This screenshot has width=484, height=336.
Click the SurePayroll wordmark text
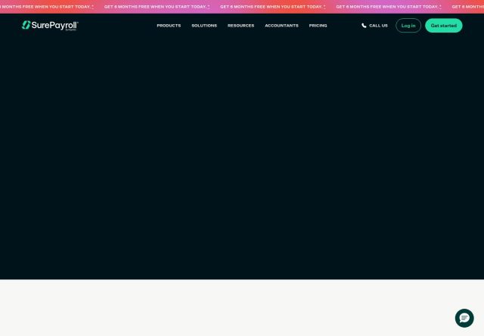55,25
